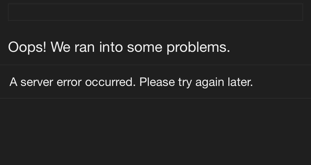Click the divider line below the heading
The image size is (311, 165).
[155, 65]
